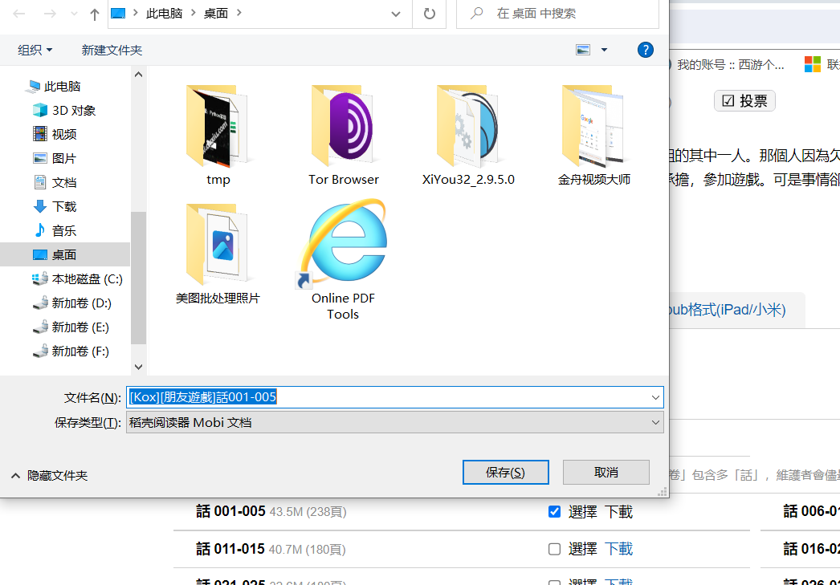Click the 保存 save button
The image size is (840, 585).
click(x=505, y=472)
